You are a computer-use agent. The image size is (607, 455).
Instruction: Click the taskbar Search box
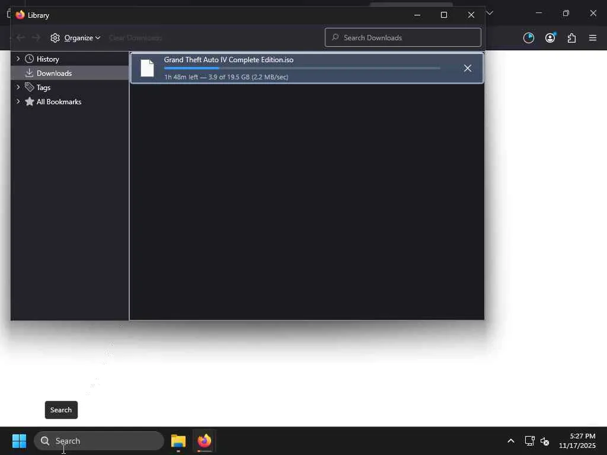(99, 441)
